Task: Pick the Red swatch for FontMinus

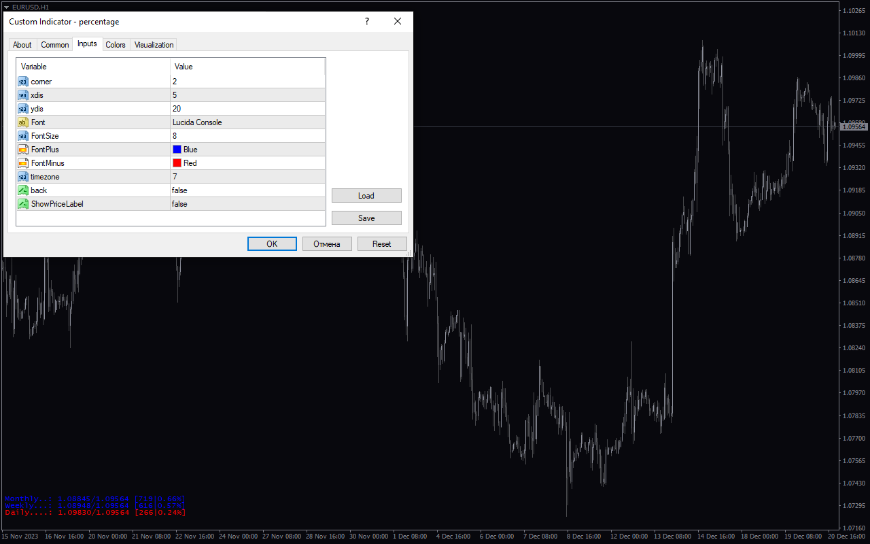Action: [x=177, y=163]
